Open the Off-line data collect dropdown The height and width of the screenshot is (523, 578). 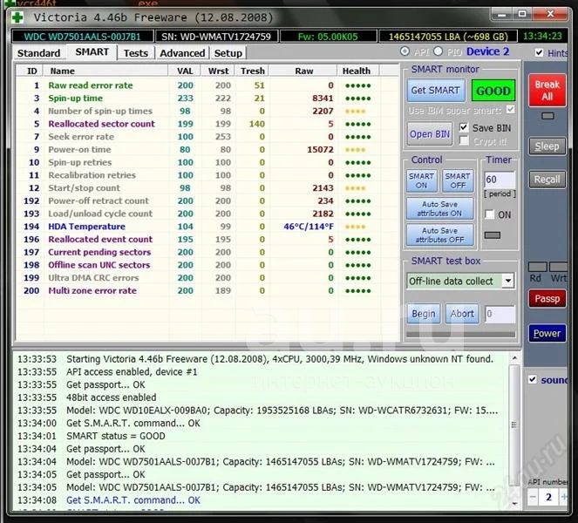coord(508,281)
